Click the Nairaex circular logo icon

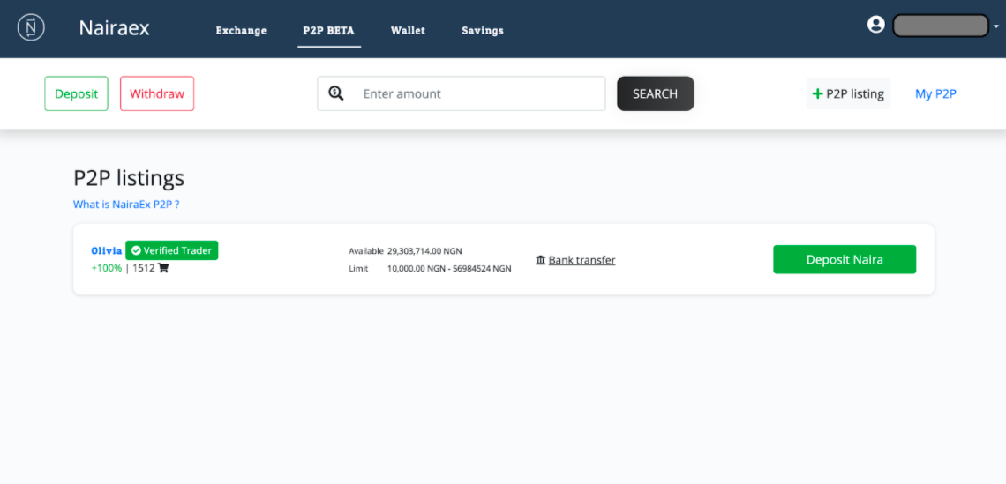[31, 28]
